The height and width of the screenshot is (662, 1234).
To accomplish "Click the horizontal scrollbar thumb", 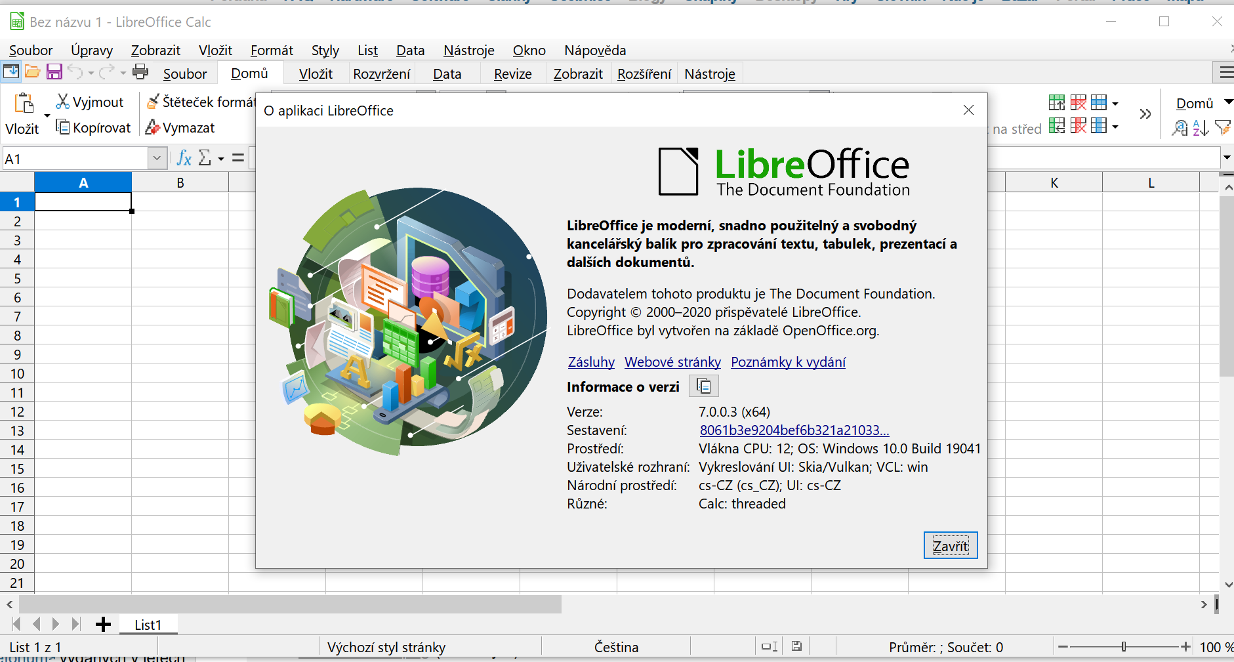I will [x=291, y=604].
